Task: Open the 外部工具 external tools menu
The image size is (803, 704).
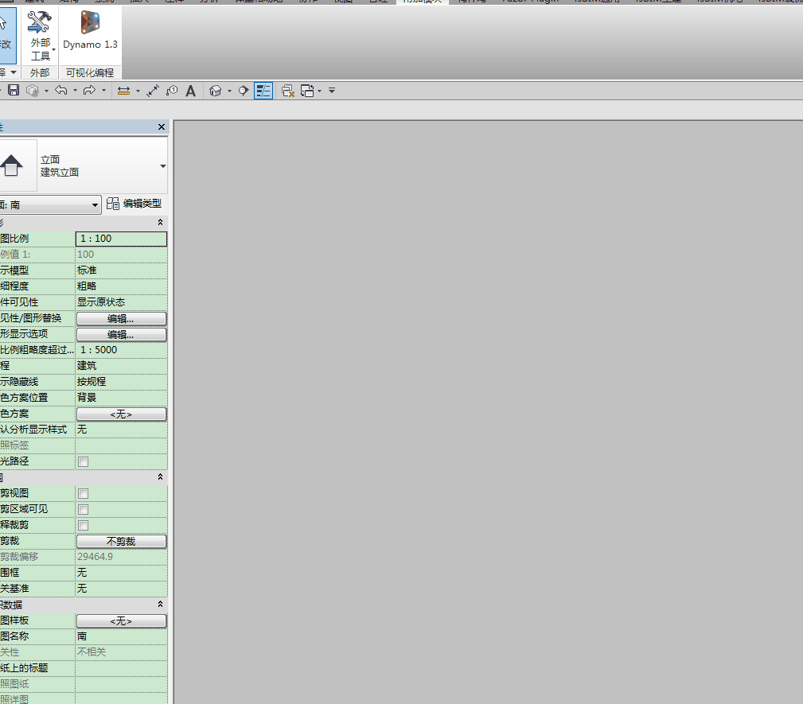Action: pyautogui.click(x=40, y=36)
